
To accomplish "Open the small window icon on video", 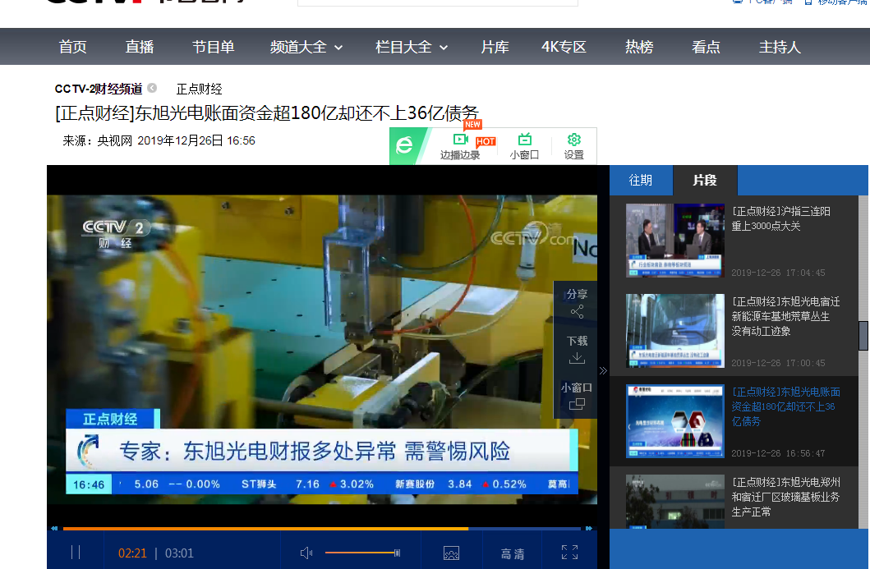I will 577,404.
